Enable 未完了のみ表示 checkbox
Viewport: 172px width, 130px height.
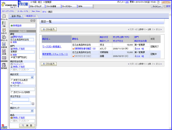coord(12,80)
